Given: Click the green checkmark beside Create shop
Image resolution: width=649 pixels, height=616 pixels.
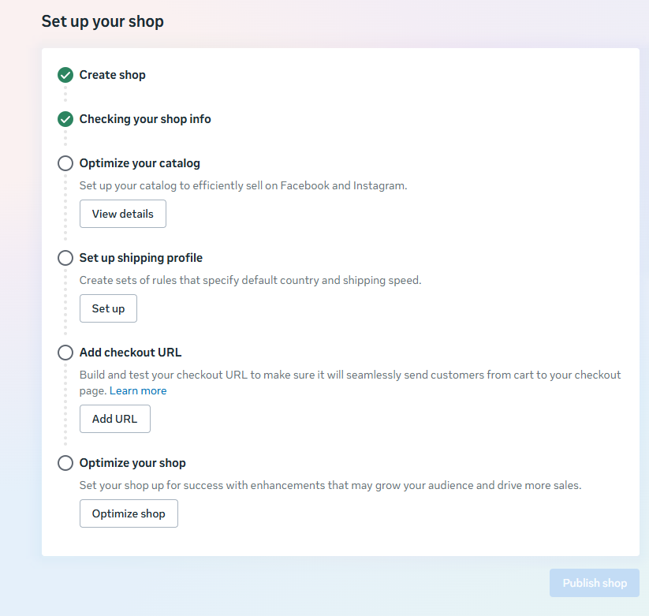Looking at the screenshot, I should (65, 75).
